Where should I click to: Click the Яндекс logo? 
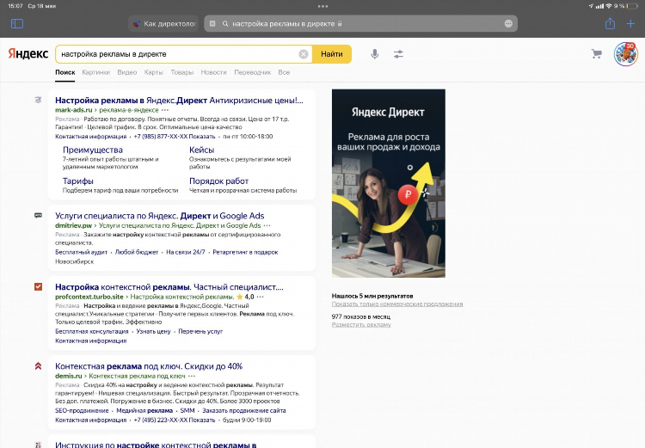click(28, 54)
